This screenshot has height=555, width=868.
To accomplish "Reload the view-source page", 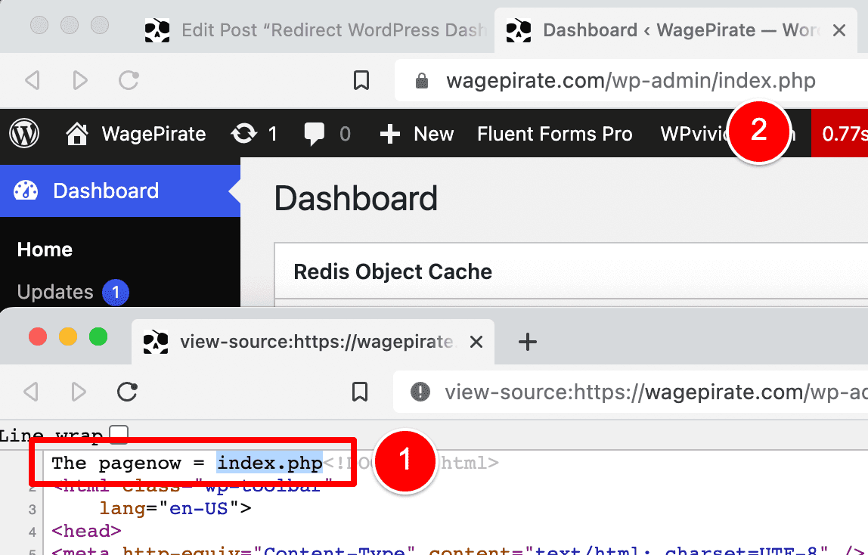I will point(127,392).
